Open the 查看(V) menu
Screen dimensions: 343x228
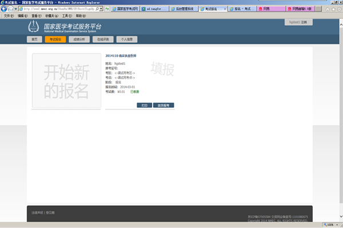(x=36, y=16)
